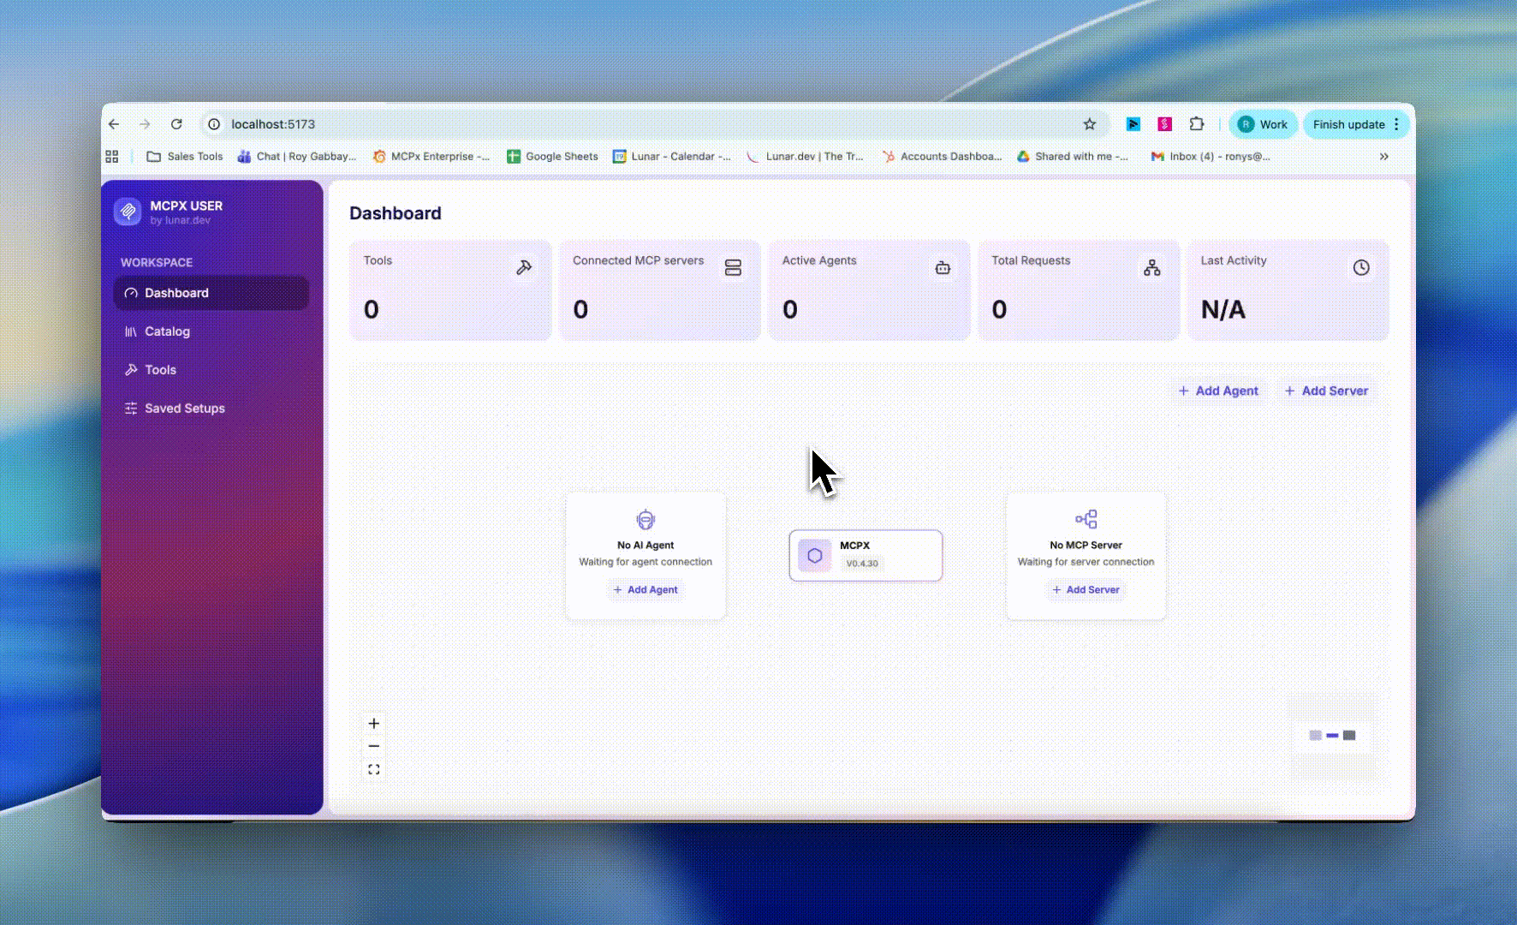
Task: Click the clock icon on Last Activity card
Action: (x=1361, y=268)
